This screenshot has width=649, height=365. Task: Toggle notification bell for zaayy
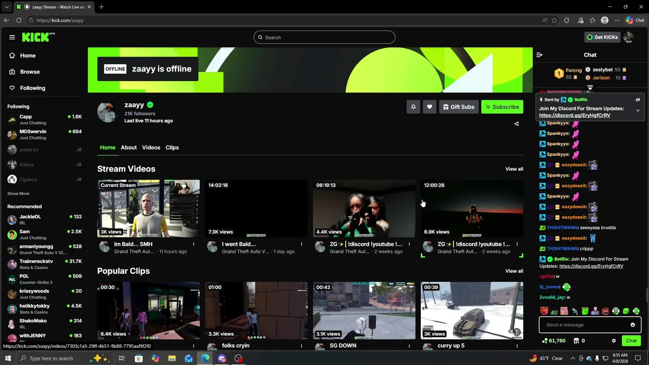click(x=413, y=107)
